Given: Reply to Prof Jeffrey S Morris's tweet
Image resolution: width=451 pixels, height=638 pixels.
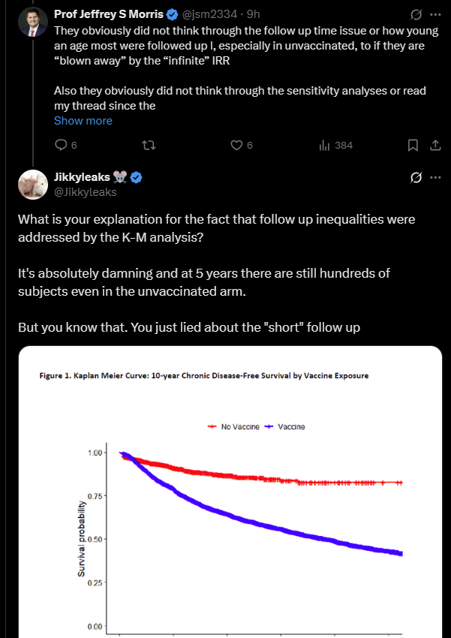Looking at the screenshot, I should (62, 145).
